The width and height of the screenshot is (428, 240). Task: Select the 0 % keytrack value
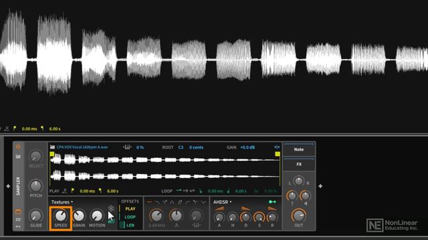pyautogui.click(x=140, y=147)
